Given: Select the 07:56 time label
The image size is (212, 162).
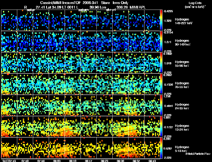Looking at the screenshot, I should [41, 161].
